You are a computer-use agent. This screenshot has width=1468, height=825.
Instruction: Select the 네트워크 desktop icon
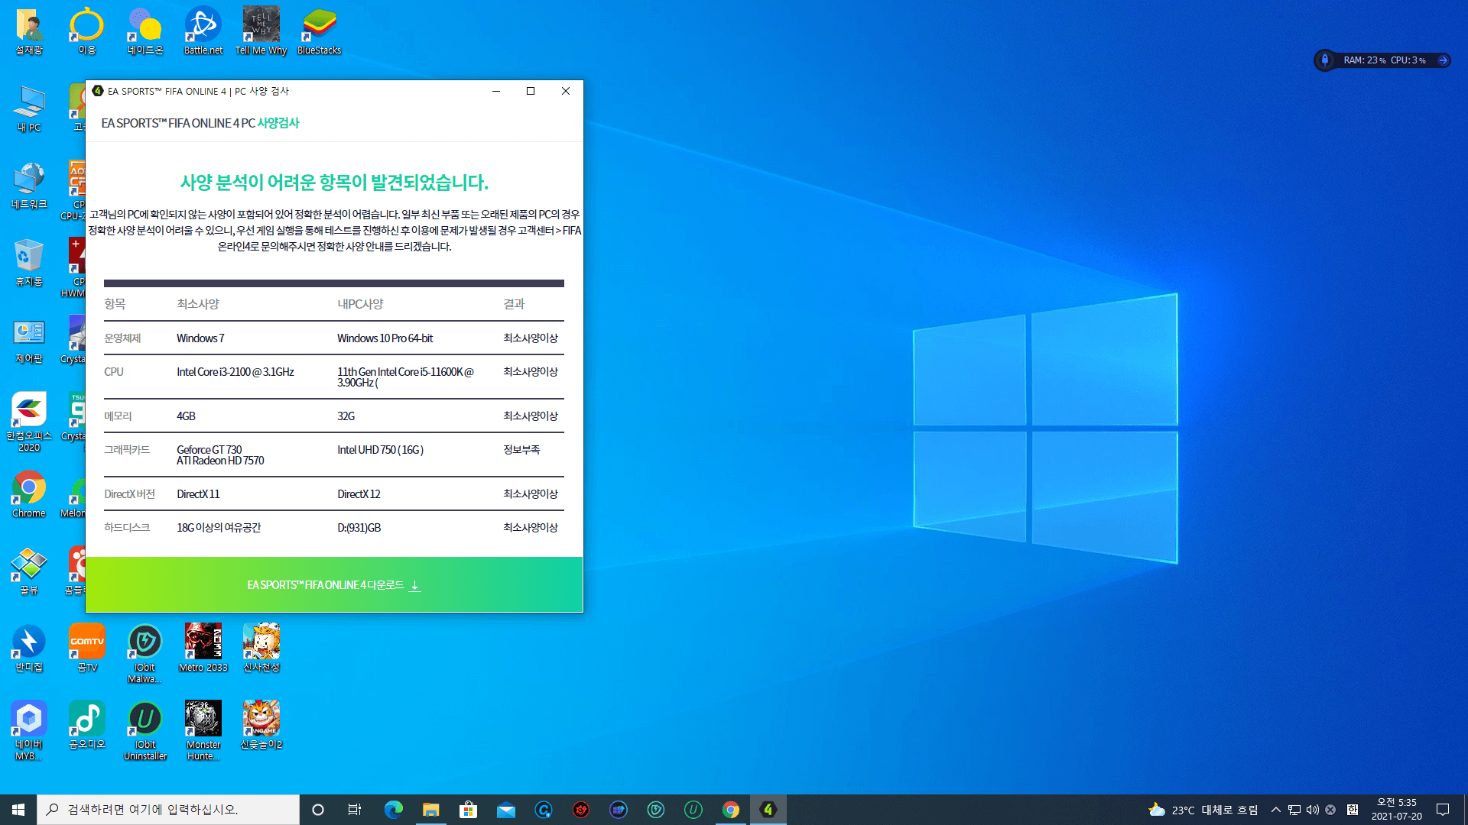(x=29, y=186)
